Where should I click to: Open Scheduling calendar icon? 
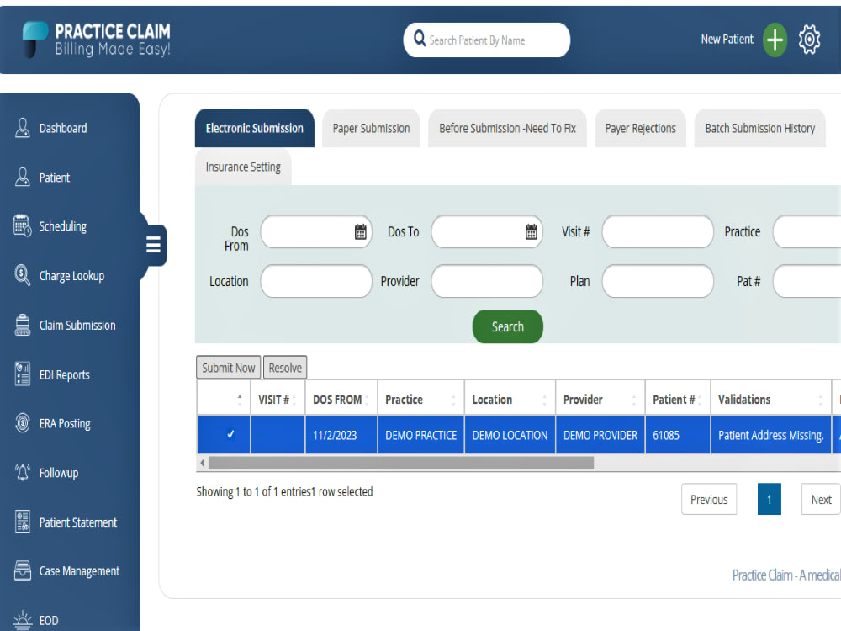pos(23,225)
